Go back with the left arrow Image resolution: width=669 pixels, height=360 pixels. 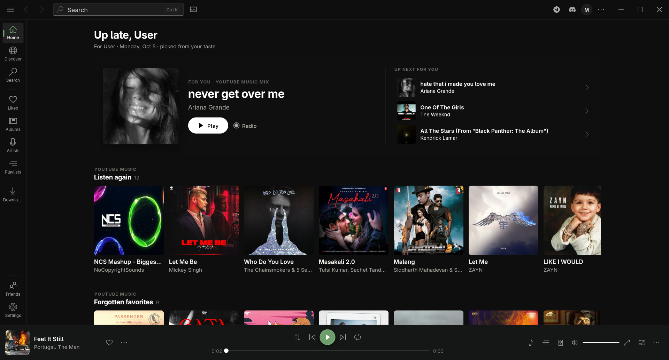pos(26,10)
